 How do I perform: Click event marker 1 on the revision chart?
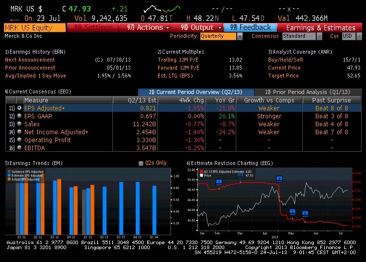[219, 182]
